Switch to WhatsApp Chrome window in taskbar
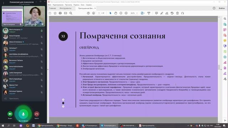The width and height of the screenshot is (228, 128). tap(64, 126)
